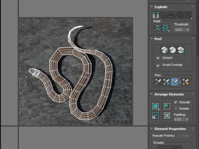The width and height of the screenshot is (199, 149).
Task: Click the Pack Normalize icon
Action: 167,115
